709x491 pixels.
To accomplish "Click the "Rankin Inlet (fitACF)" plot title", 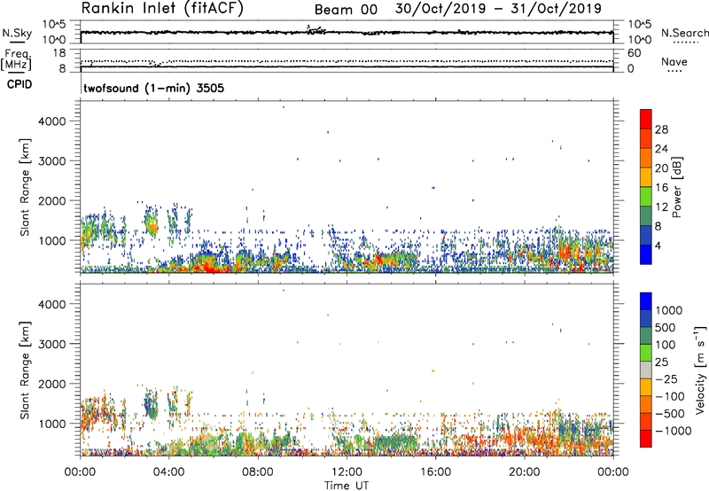I will 162,9.
